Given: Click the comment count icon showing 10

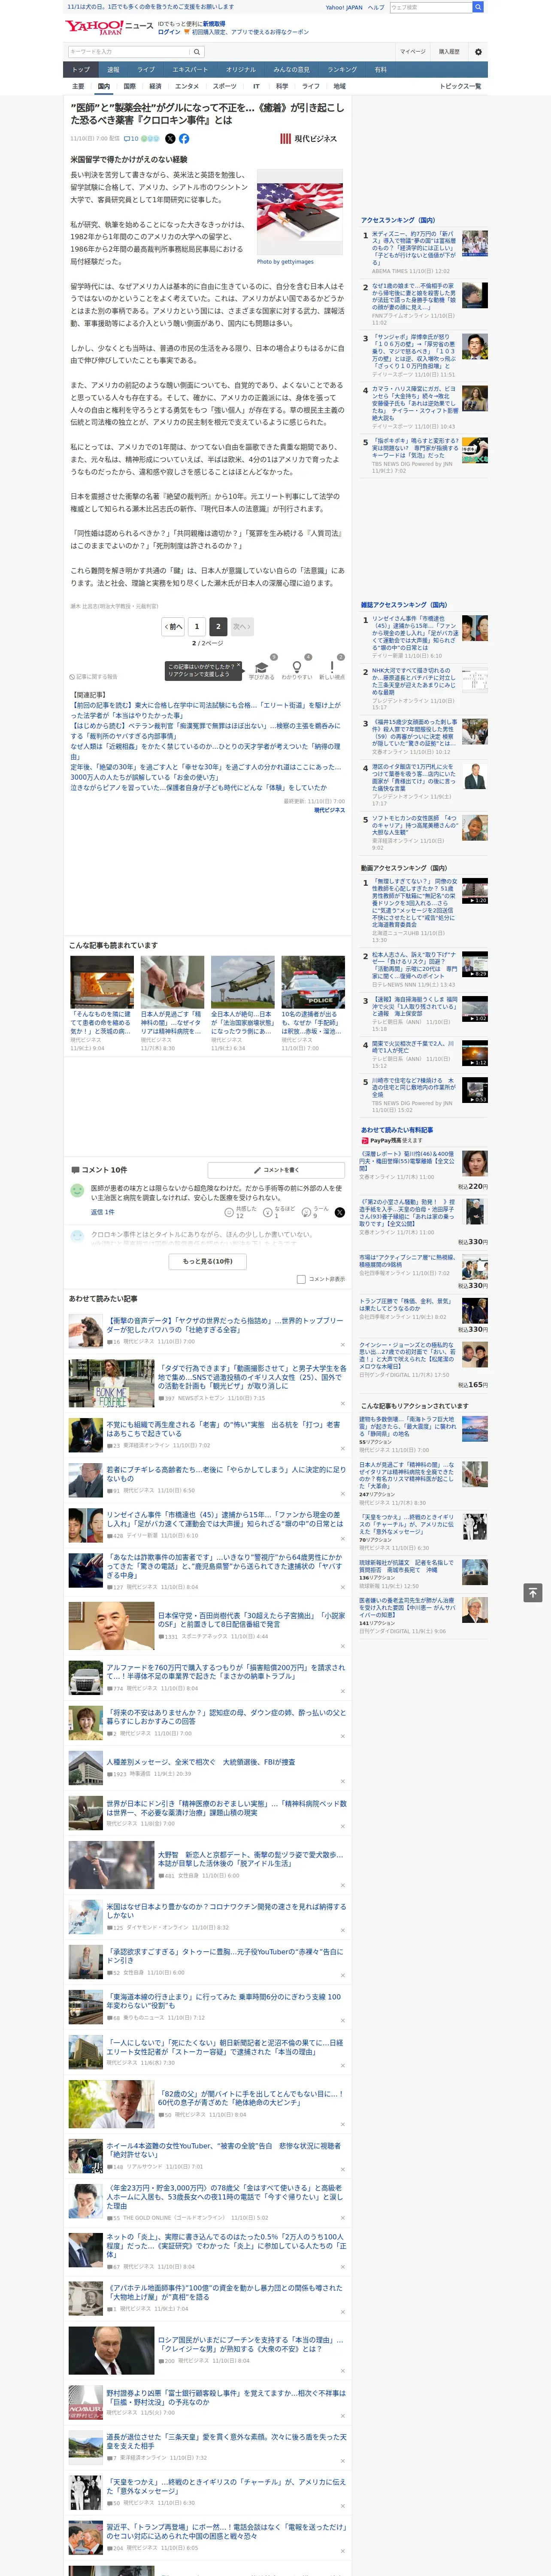Looking at the screenshot, I should [131, 139].
